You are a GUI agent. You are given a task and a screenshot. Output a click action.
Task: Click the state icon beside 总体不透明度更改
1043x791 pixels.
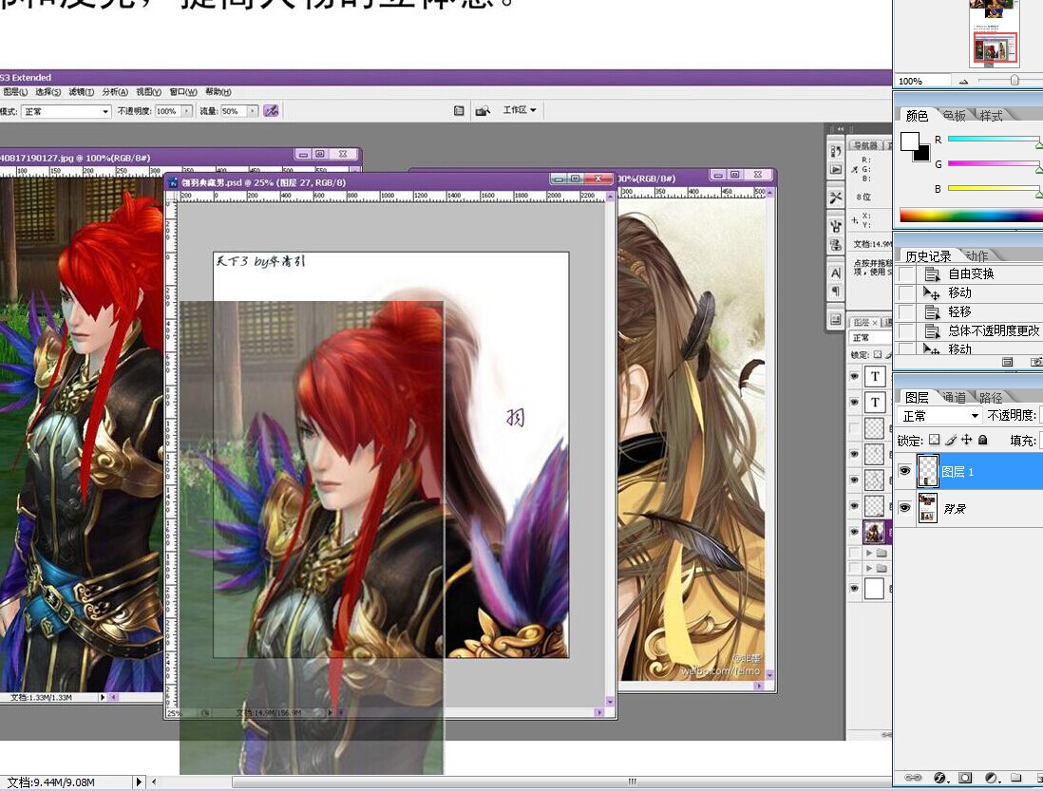[x=932, y=330]
